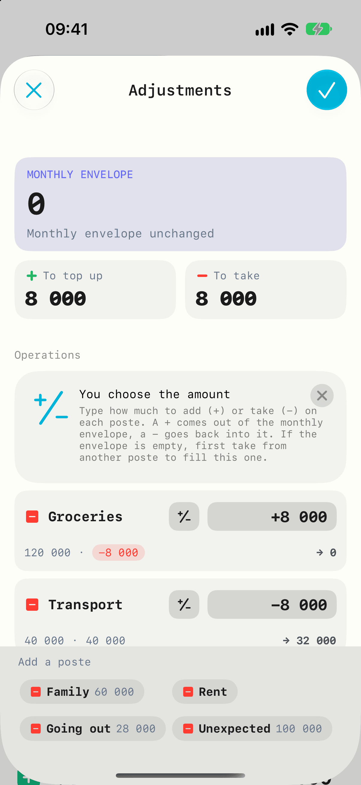Screen dimensions: 361x785
Task: Cancel adjustments with the X icon
Action: coord(34,90)
